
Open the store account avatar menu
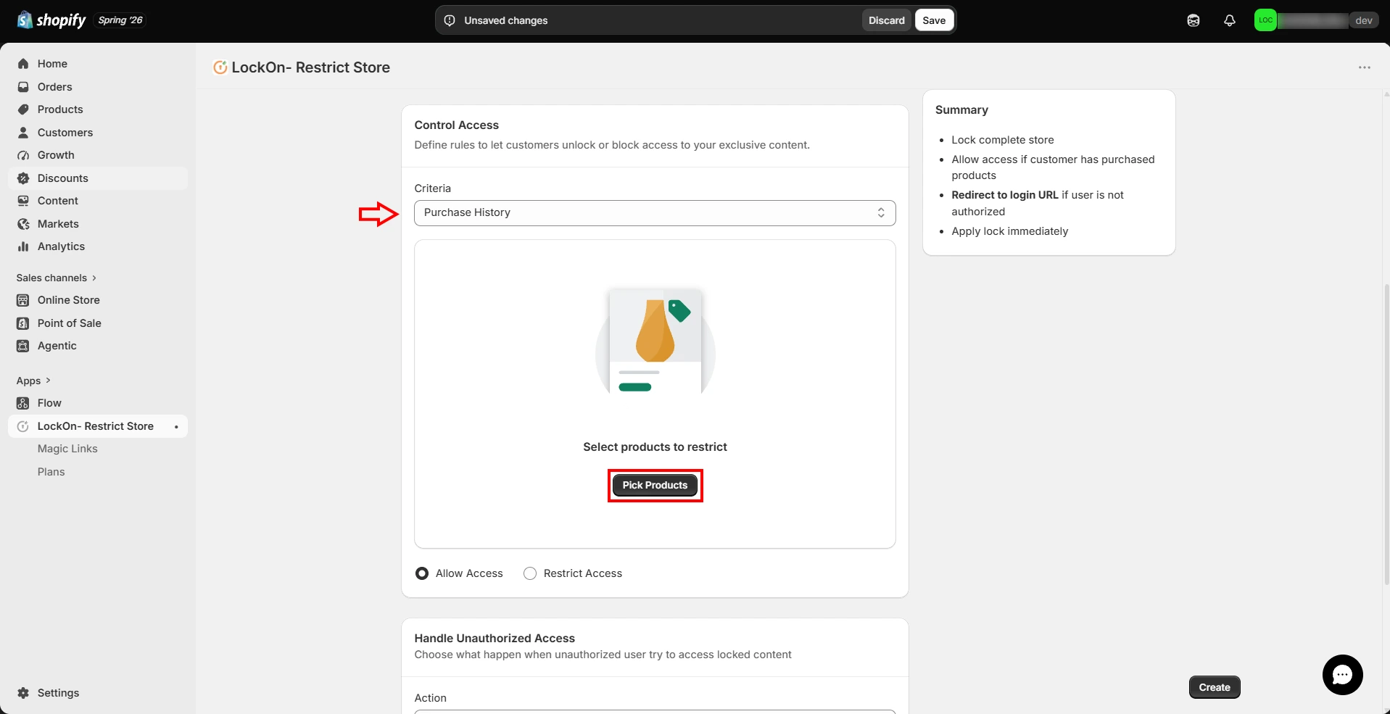coord(1265,20)
